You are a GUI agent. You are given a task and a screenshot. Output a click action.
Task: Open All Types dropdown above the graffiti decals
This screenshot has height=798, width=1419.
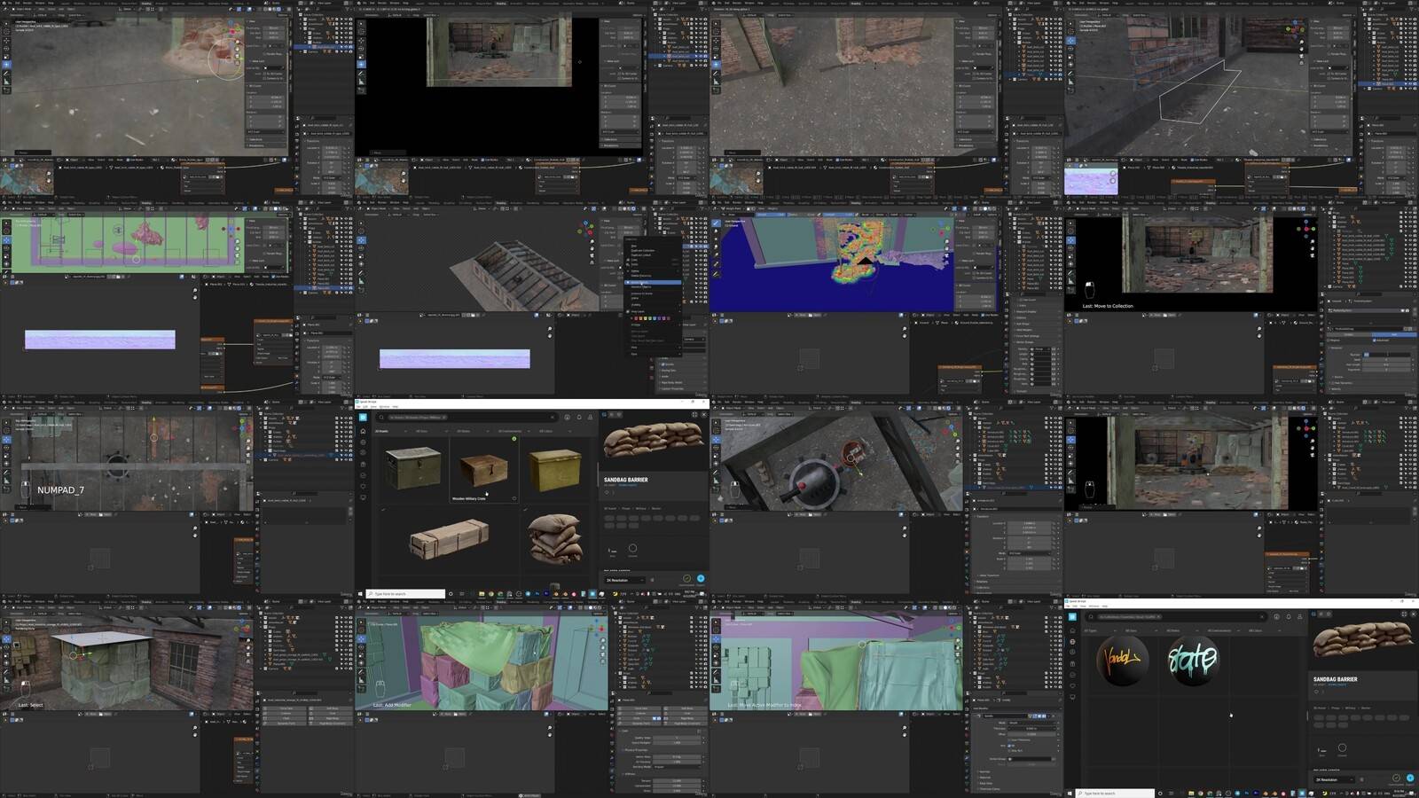click(x=1093, y=630)
